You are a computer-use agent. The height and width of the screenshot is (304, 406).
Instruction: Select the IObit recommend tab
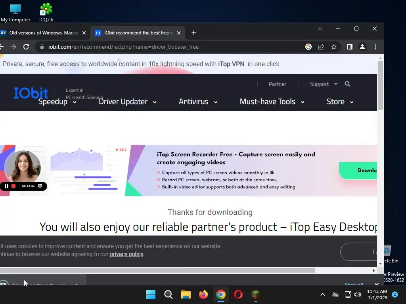(137, 33)
